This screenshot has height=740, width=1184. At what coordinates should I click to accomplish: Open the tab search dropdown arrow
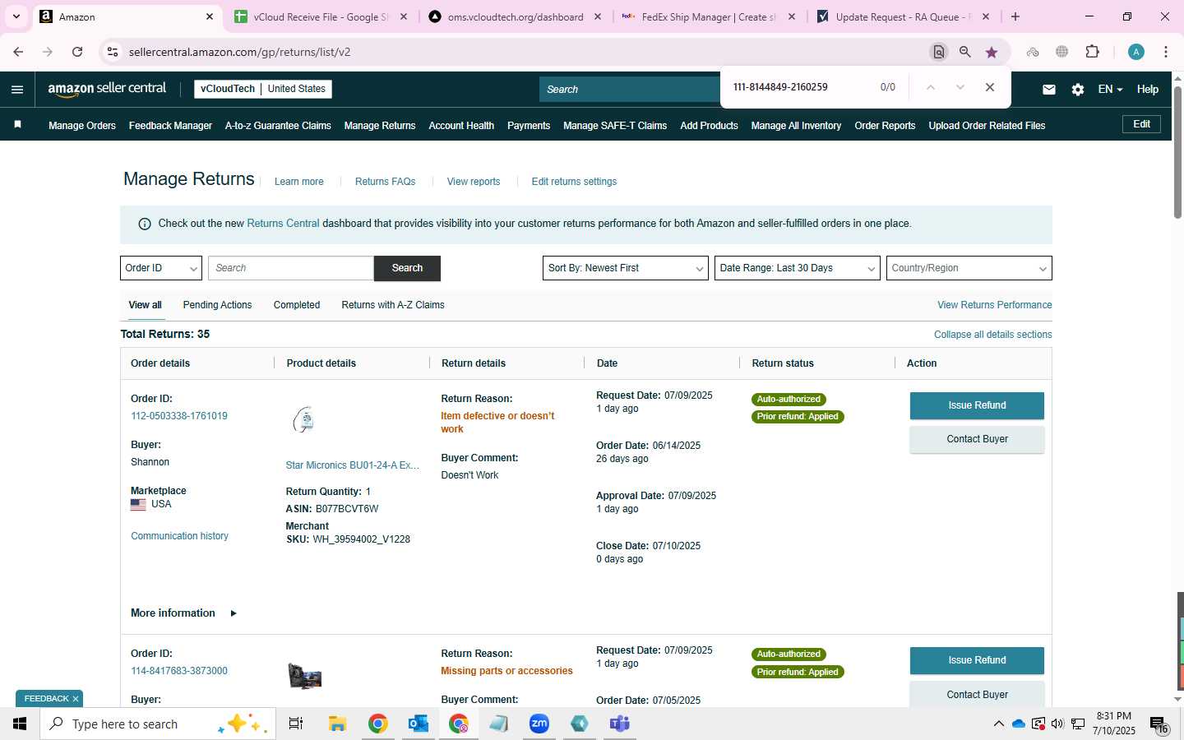16,16
